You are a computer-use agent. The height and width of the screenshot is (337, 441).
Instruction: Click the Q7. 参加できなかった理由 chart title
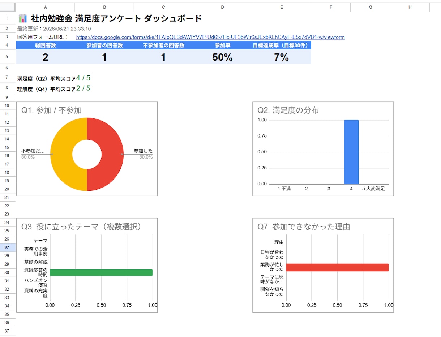click(304, 227)
